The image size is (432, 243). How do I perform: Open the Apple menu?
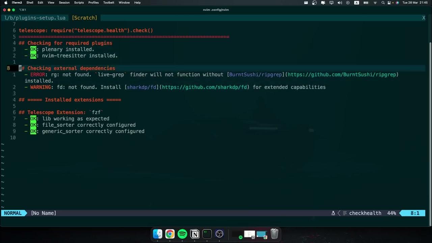(6, 2)
